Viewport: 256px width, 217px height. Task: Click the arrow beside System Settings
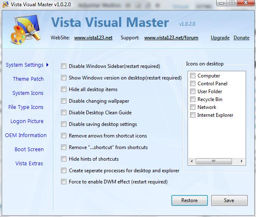point(47,65)
